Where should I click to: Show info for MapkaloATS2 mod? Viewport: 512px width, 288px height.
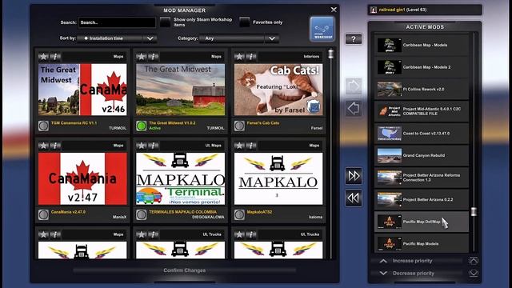251,146
